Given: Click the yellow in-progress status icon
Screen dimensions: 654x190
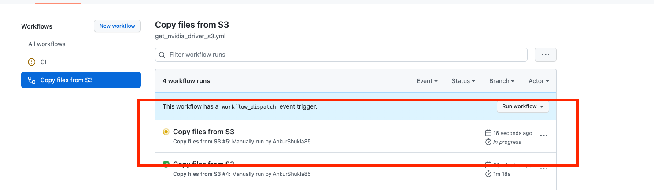Looking at the screenshot, I should pos(166,132).
